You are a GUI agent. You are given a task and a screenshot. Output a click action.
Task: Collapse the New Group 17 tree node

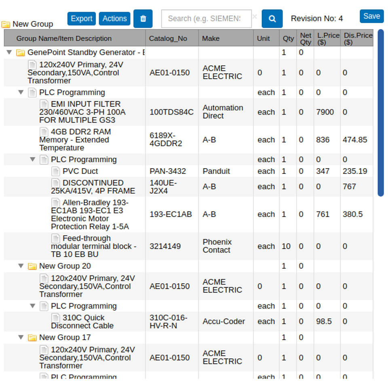21,338
